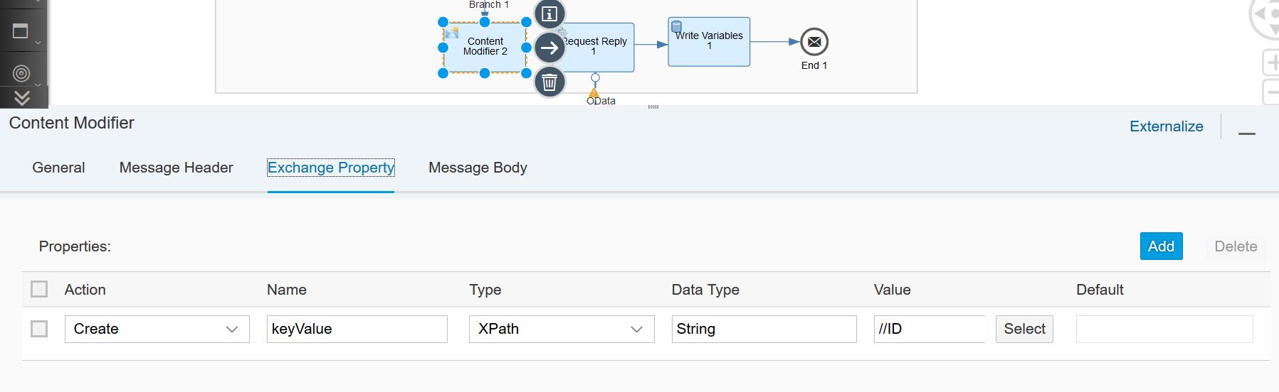1279x392 pixels.
Task: Click the connector arrow icon on Content Modifier 2
Action: pyautogui.click(x=549, y=48)
